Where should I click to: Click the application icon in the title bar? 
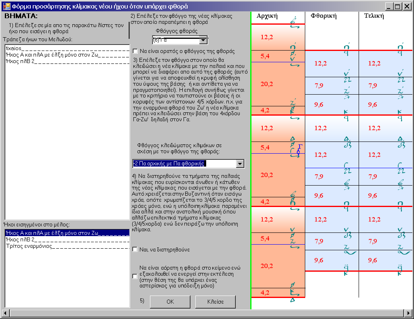click(6, 6)
